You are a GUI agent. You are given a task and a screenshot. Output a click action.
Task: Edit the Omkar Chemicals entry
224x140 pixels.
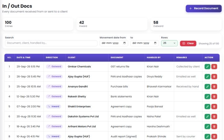(x=207, y=67)
